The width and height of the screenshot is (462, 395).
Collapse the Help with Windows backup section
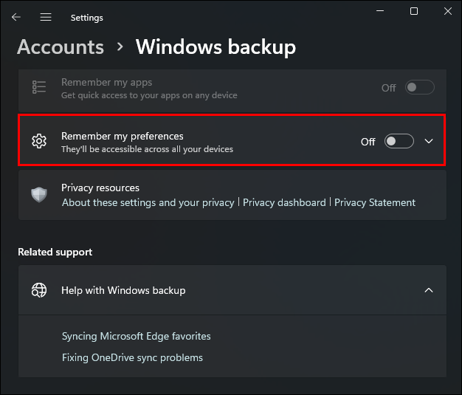(429, 290)
